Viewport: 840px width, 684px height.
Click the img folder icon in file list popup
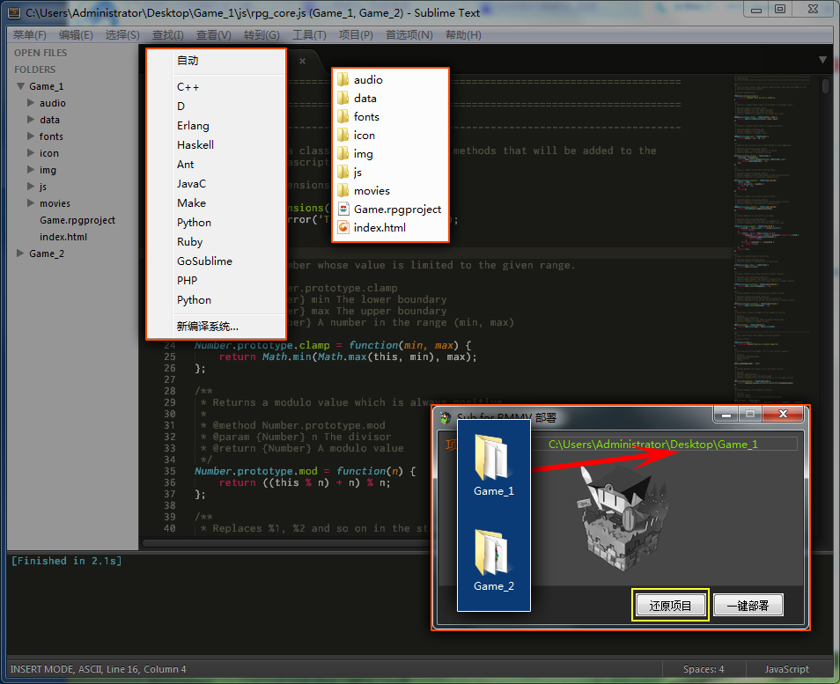click(343, 154)
